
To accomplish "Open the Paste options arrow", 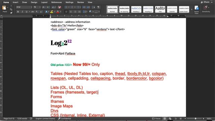I will (8, 8).
